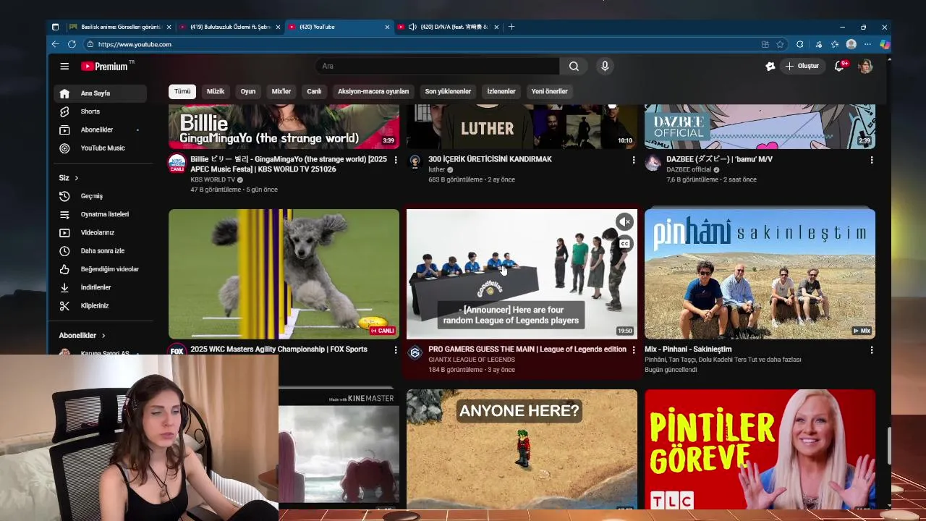Select the Canlı filter chip
926x521 pixels.
tap(314, 91)
